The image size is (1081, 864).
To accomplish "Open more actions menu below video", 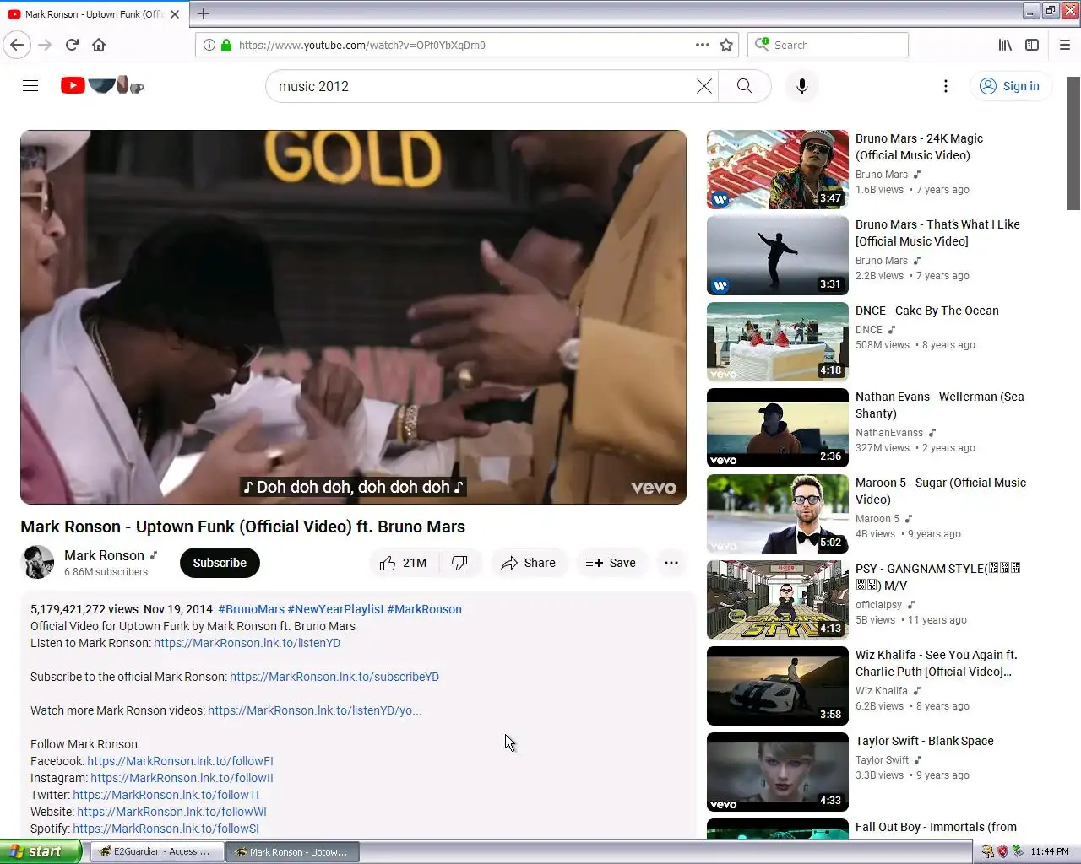I will 671,563.
